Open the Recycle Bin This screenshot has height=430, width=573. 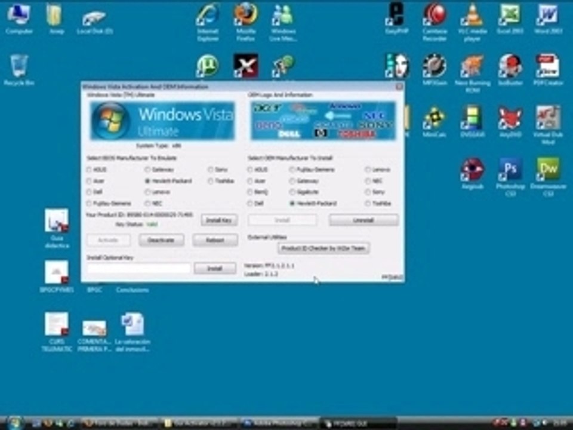click(x=19, y=70)
